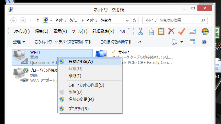Expand the menu bar overflow chevron
Screen dimensions: 221x124
coord(129,29)
